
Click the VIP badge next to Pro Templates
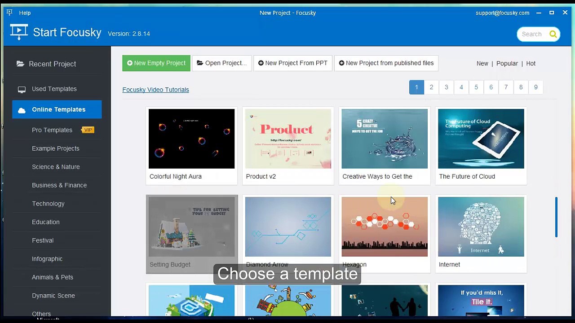[88, 130]
